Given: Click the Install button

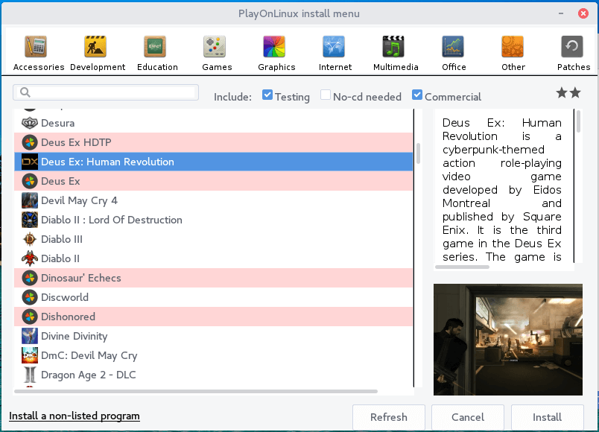Looking at the screenshot, I should click(547, 417).
